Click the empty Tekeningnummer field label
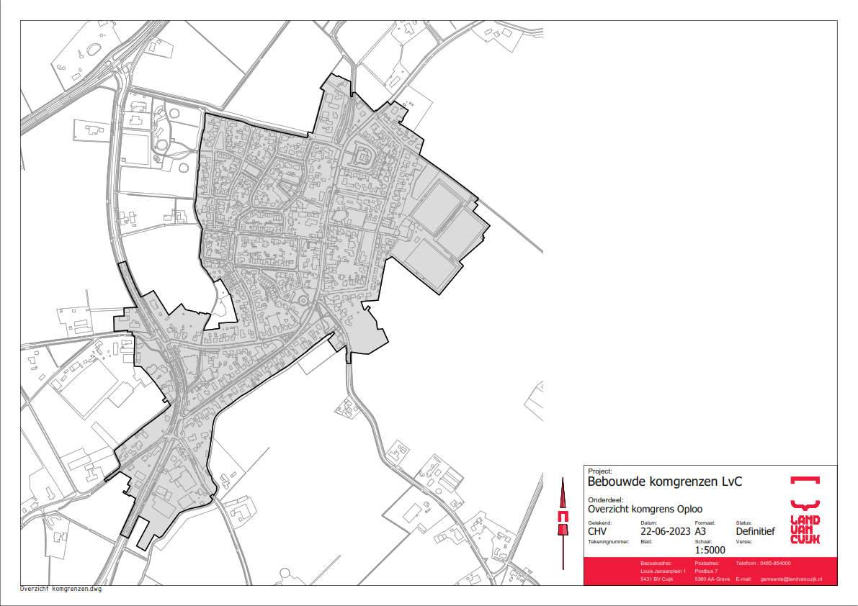 609,541
